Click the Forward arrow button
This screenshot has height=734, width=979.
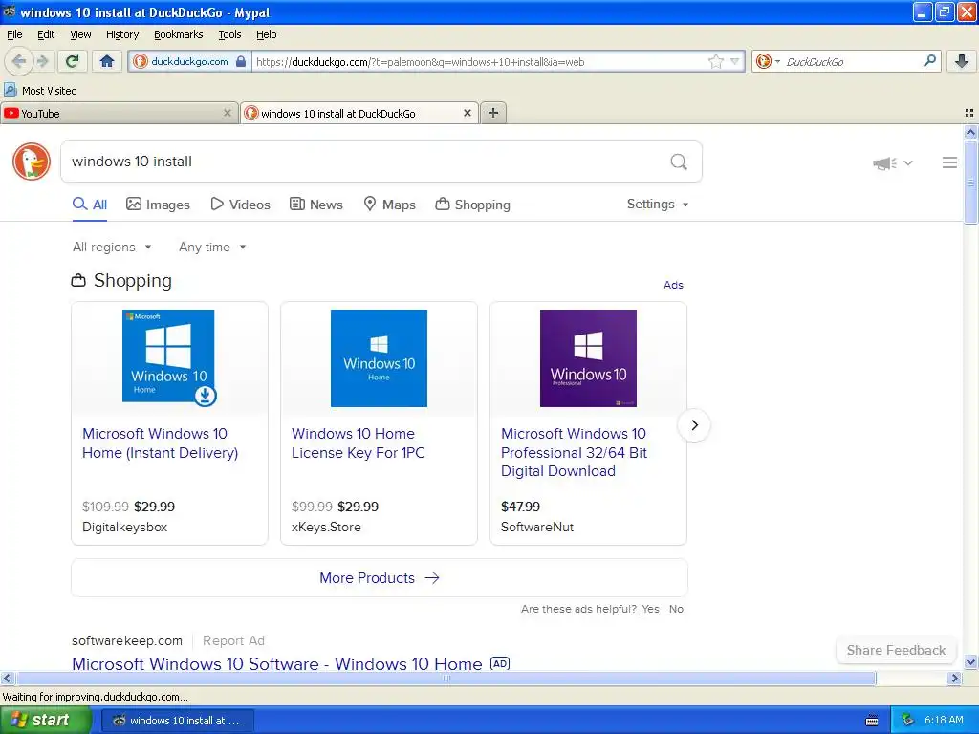pos(42,61)
